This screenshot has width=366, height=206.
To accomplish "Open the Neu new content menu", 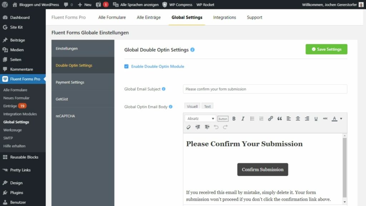I will pos(84,4).
